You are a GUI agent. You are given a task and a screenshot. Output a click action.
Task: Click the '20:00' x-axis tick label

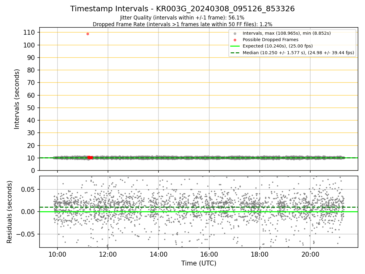click(310, 255)
